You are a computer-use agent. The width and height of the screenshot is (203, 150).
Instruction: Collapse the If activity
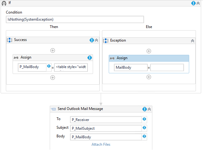[x=198, y=3]
